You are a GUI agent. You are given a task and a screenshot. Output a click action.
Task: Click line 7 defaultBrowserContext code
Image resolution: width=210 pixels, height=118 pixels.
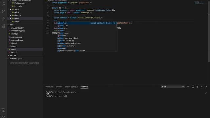click(78, 18)
